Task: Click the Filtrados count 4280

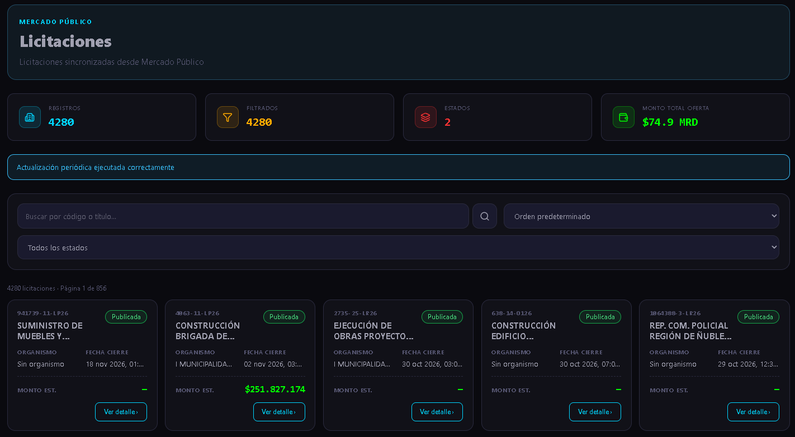Action: coord(259,122)
